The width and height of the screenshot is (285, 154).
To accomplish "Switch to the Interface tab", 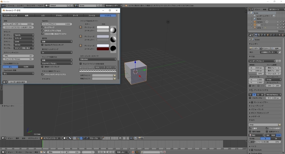I will pos(10,16).
